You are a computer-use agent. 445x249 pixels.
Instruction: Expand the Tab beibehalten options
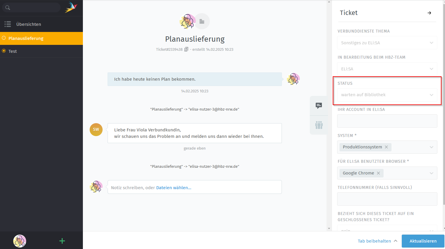[396, 241]
